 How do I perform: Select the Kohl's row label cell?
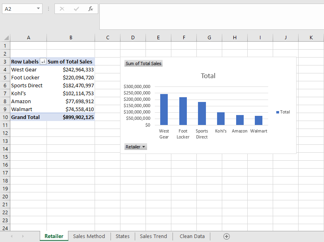click(x=28, y=93)
